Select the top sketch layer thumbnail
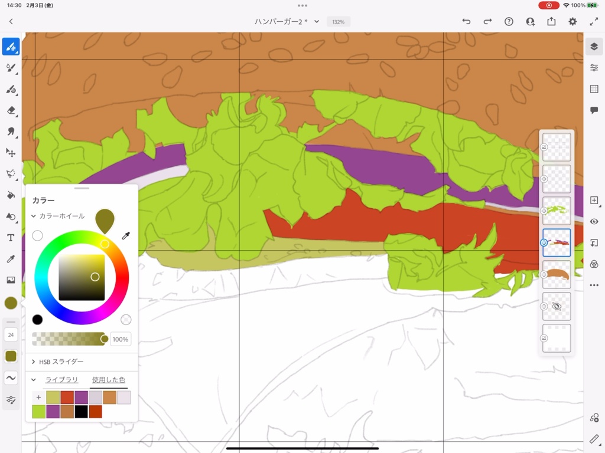 pyautogui.click(x=557, y=147)
